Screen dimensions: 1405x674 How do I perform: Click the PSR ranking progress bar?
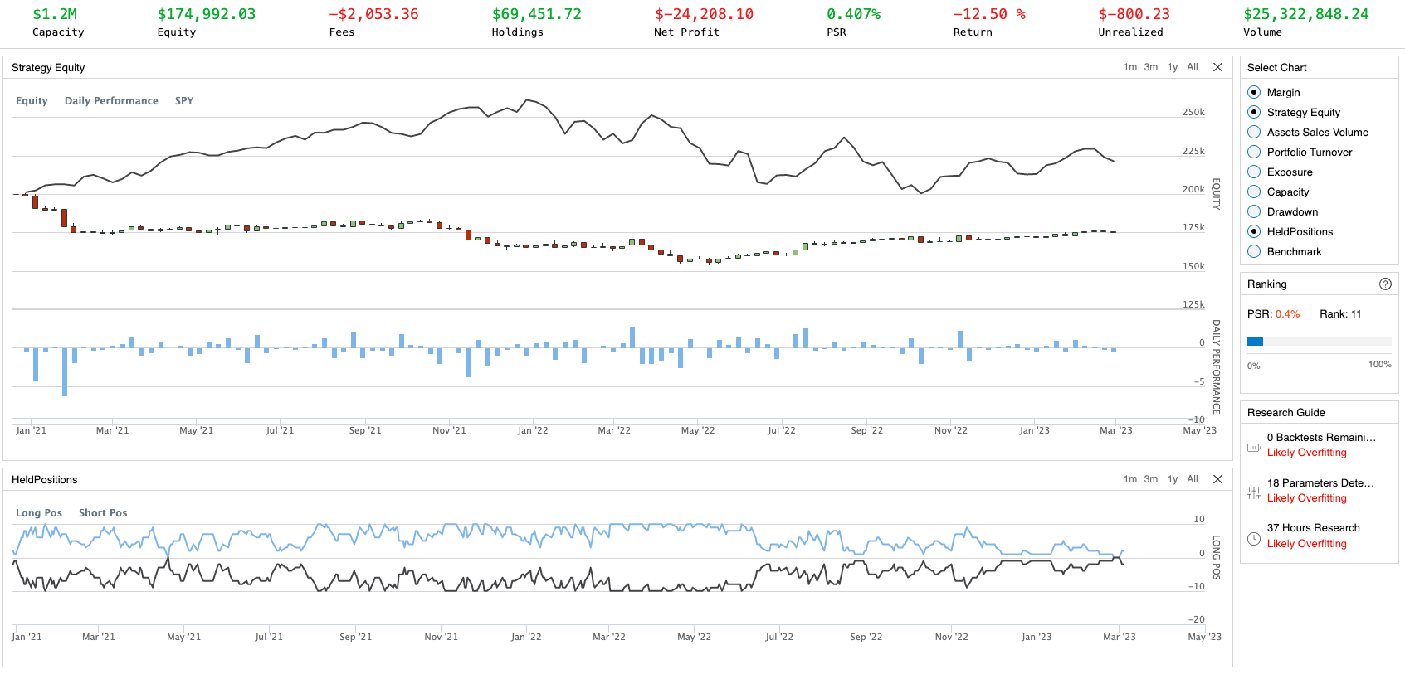(1319, 342)
